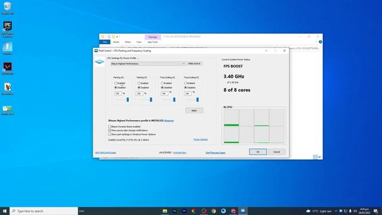Select Freq Scaling DC Enabled radio button
Image resolution: width=382 pixels, height=215 pixels.
[186, 83]
